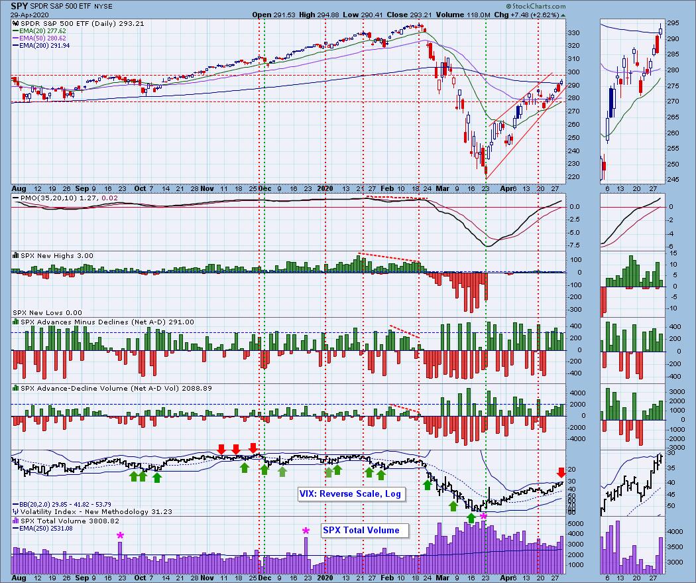Click the Low 290.41 value
This screenshot has height=583, width=696.
click(x=363, y=15)
